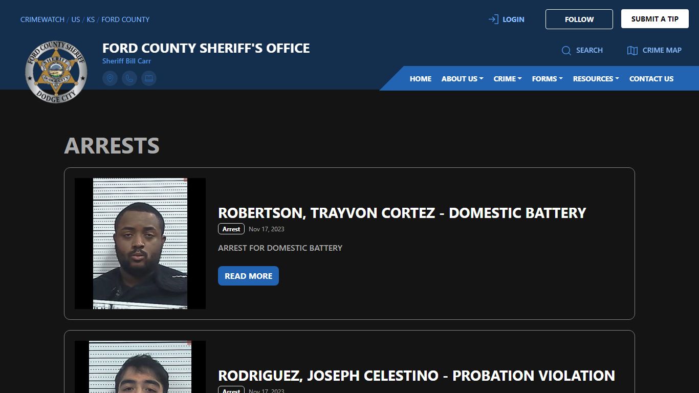Click the FORD COUNTY breadcrumb link
This screenshot has width=699, height=393.
click(x=125, y=19)
